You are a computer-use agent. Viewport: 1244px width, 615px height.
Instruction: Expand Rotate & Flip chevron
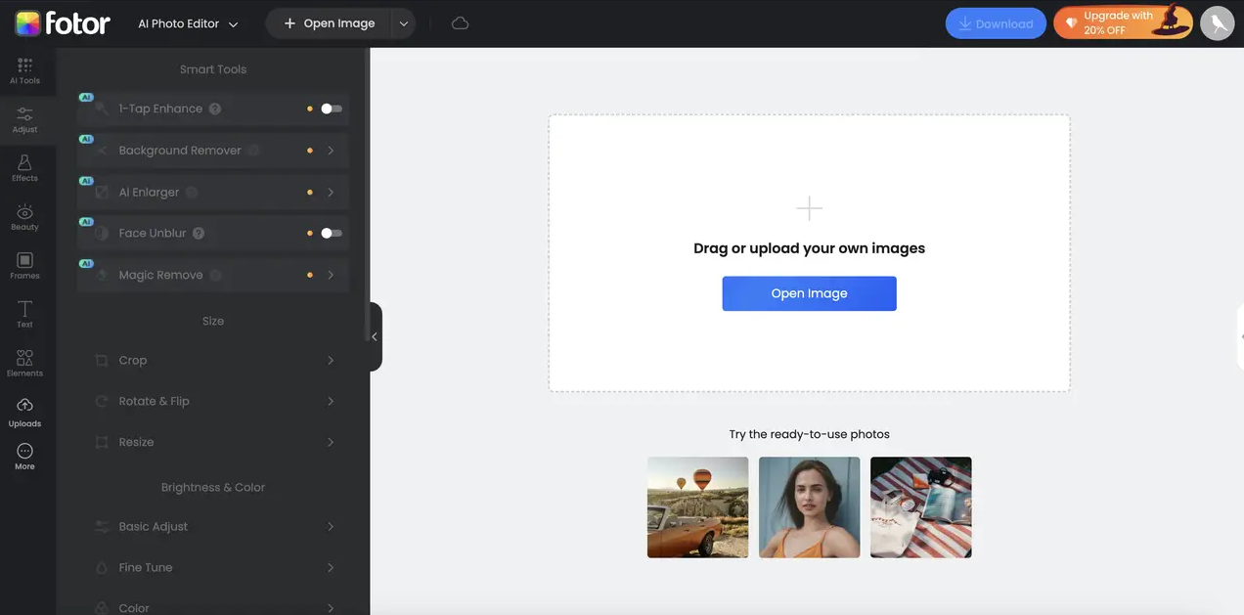click(x=331, y=402)
